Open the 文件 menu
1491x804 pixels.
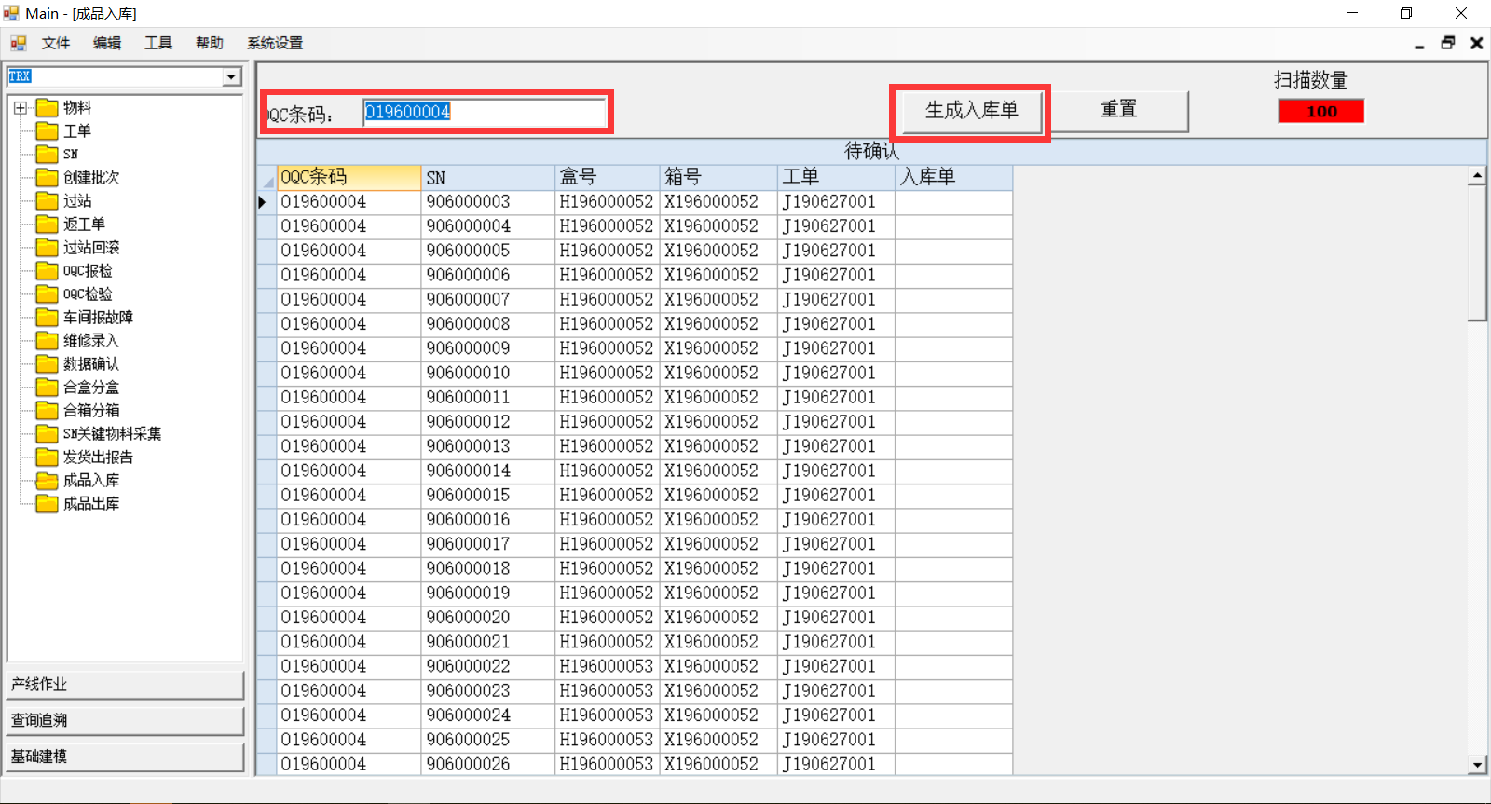click(x=56, y=43)
